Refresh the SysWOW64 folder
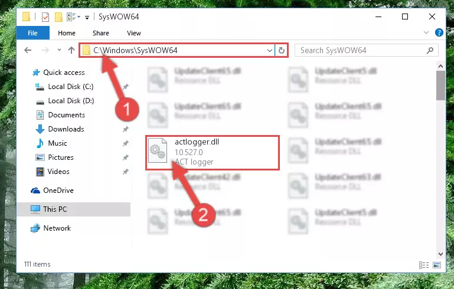The height and width of the screenshot is (289, 454). (x=281, y=51)
